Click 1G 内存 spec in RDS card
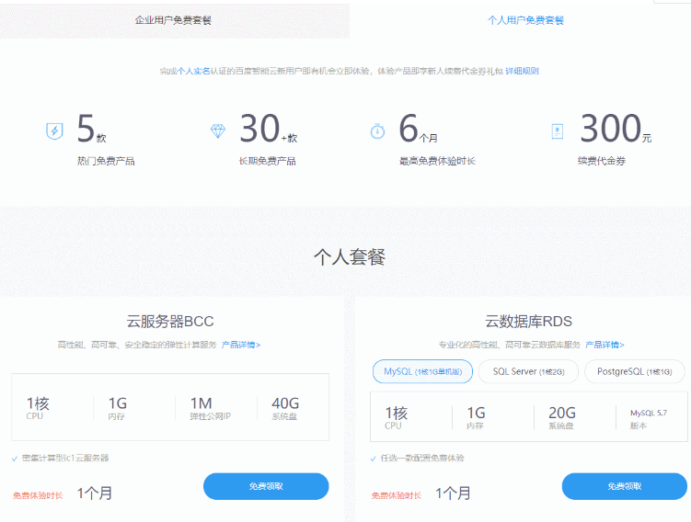The image size is (691, 522). [476, 417]
